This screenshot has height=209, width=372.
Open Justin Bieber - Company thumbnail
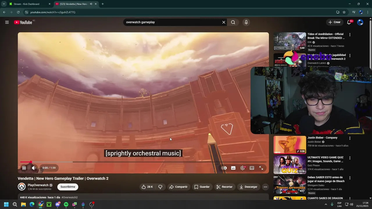coord(290,145)
